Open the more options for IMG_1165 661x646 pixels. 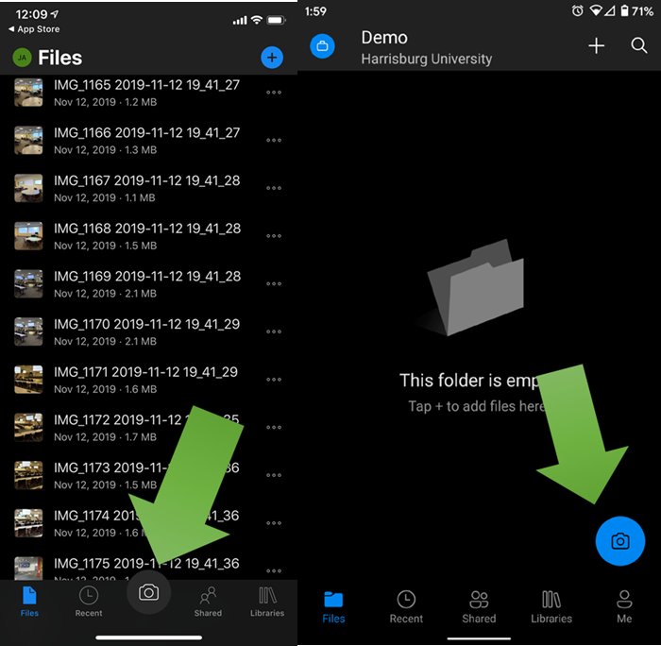coord(274,93)
